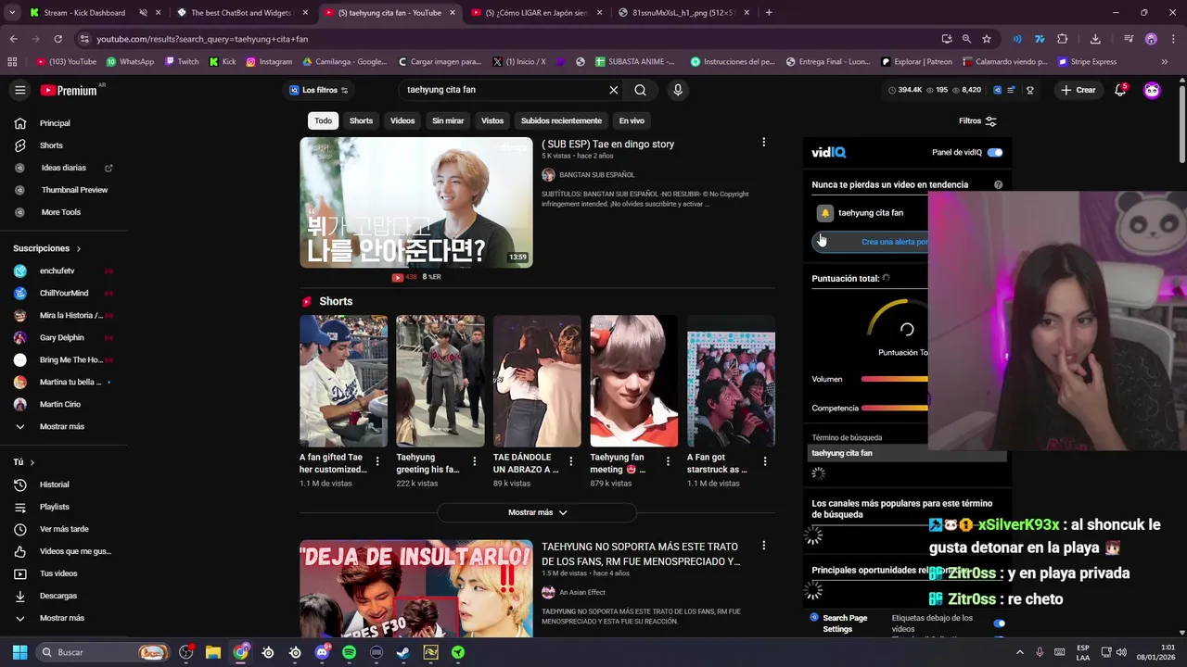Clear the search query with X icon
This screenshot has height=667, width=1187.
point(613,90)
